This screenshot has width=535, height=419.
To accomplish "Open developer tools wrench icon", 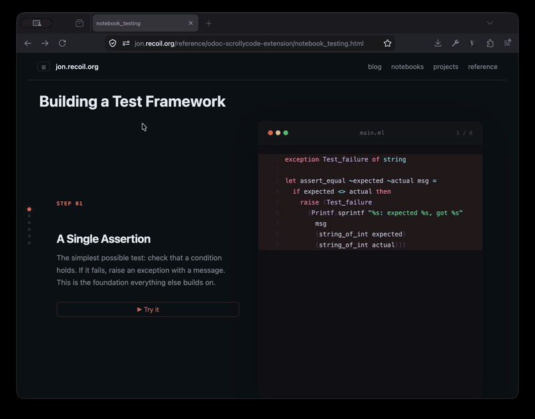I will click(x=455, y=43).
